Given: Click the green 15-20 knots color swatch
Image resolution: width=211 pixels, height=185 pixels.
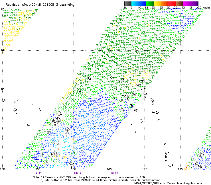Looking at the screenshot, I should [150, 3].
